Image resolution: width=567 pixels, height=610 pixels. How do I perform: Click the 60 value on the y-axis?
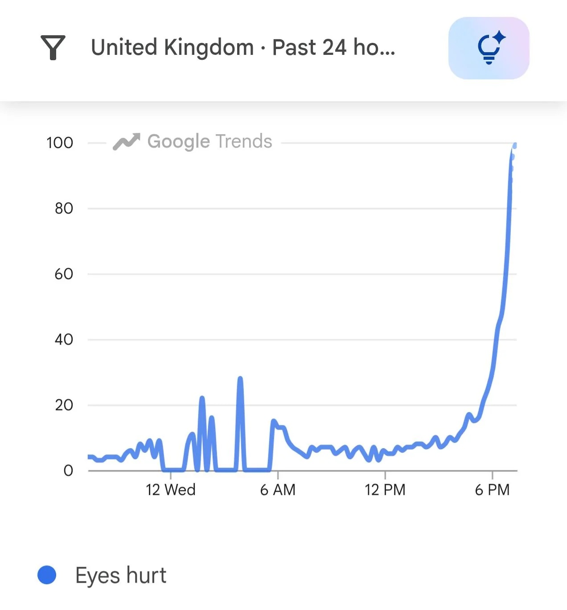(64, 274)
